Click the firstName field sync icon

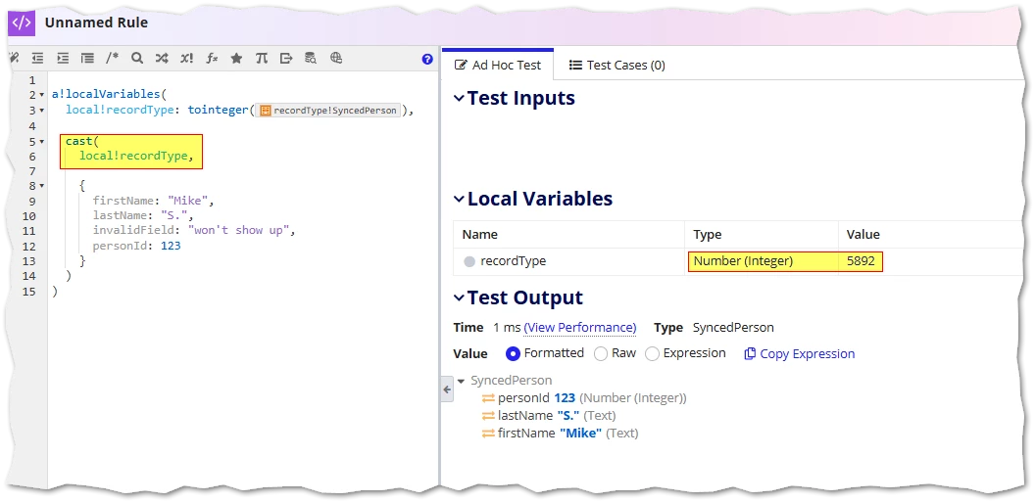tap(488, 434)
